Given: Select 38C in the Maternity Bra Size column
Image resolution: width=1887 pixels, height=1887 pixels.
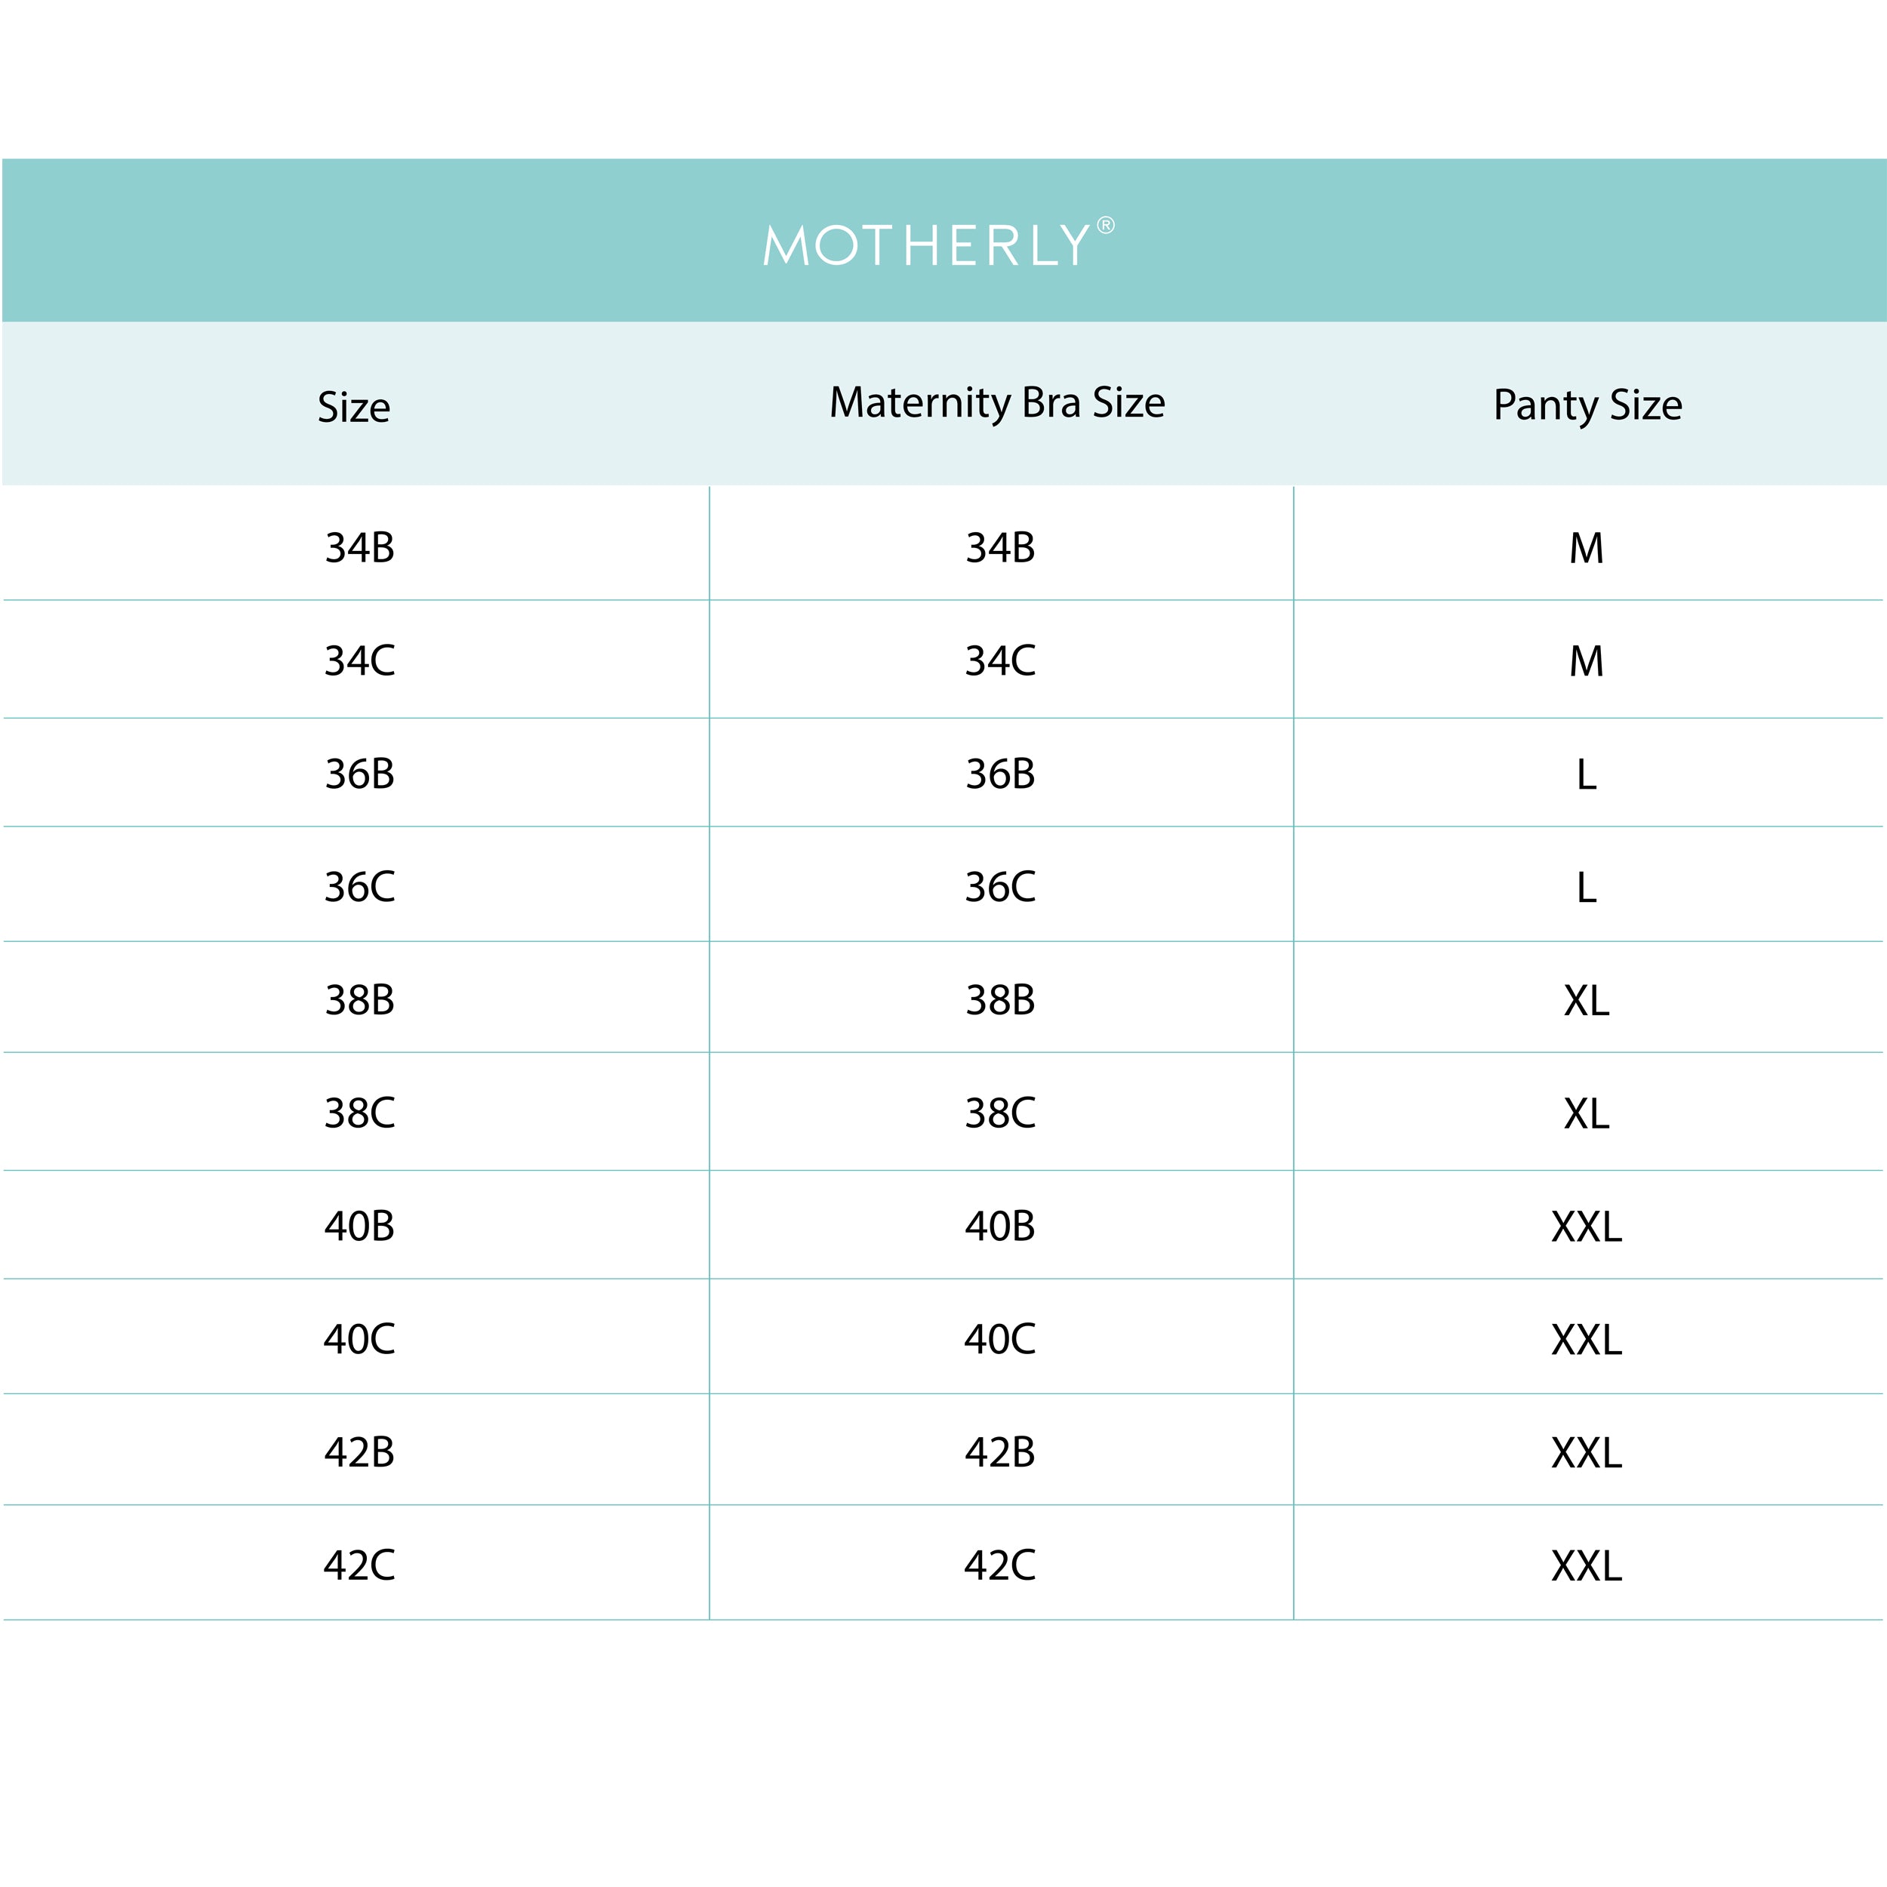Looking at the screenshot, I should [x=1000, y=1113].
